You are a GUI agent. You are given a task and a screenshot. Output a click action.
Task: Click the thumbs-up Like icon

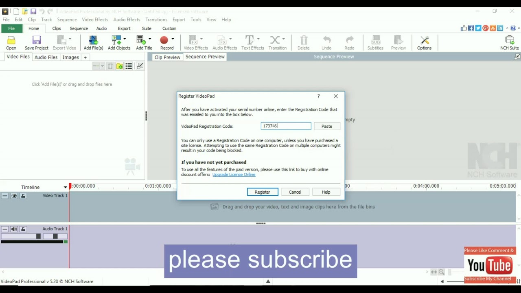(464, 28)
